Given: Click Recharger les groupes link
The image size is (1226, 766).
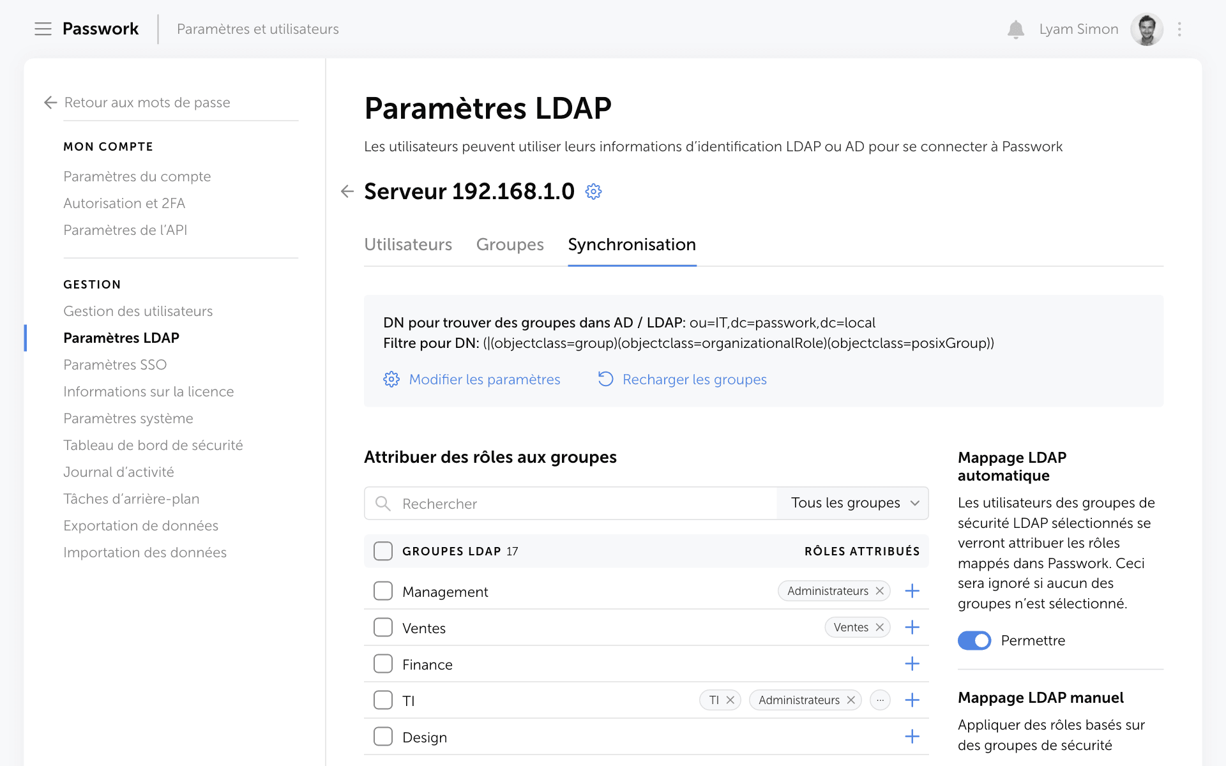Looking at the screenshot, I should (695, 379).
